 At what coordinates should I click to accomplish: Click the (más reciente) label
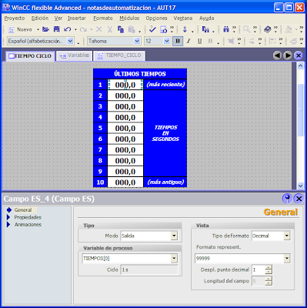pos(165,85)
